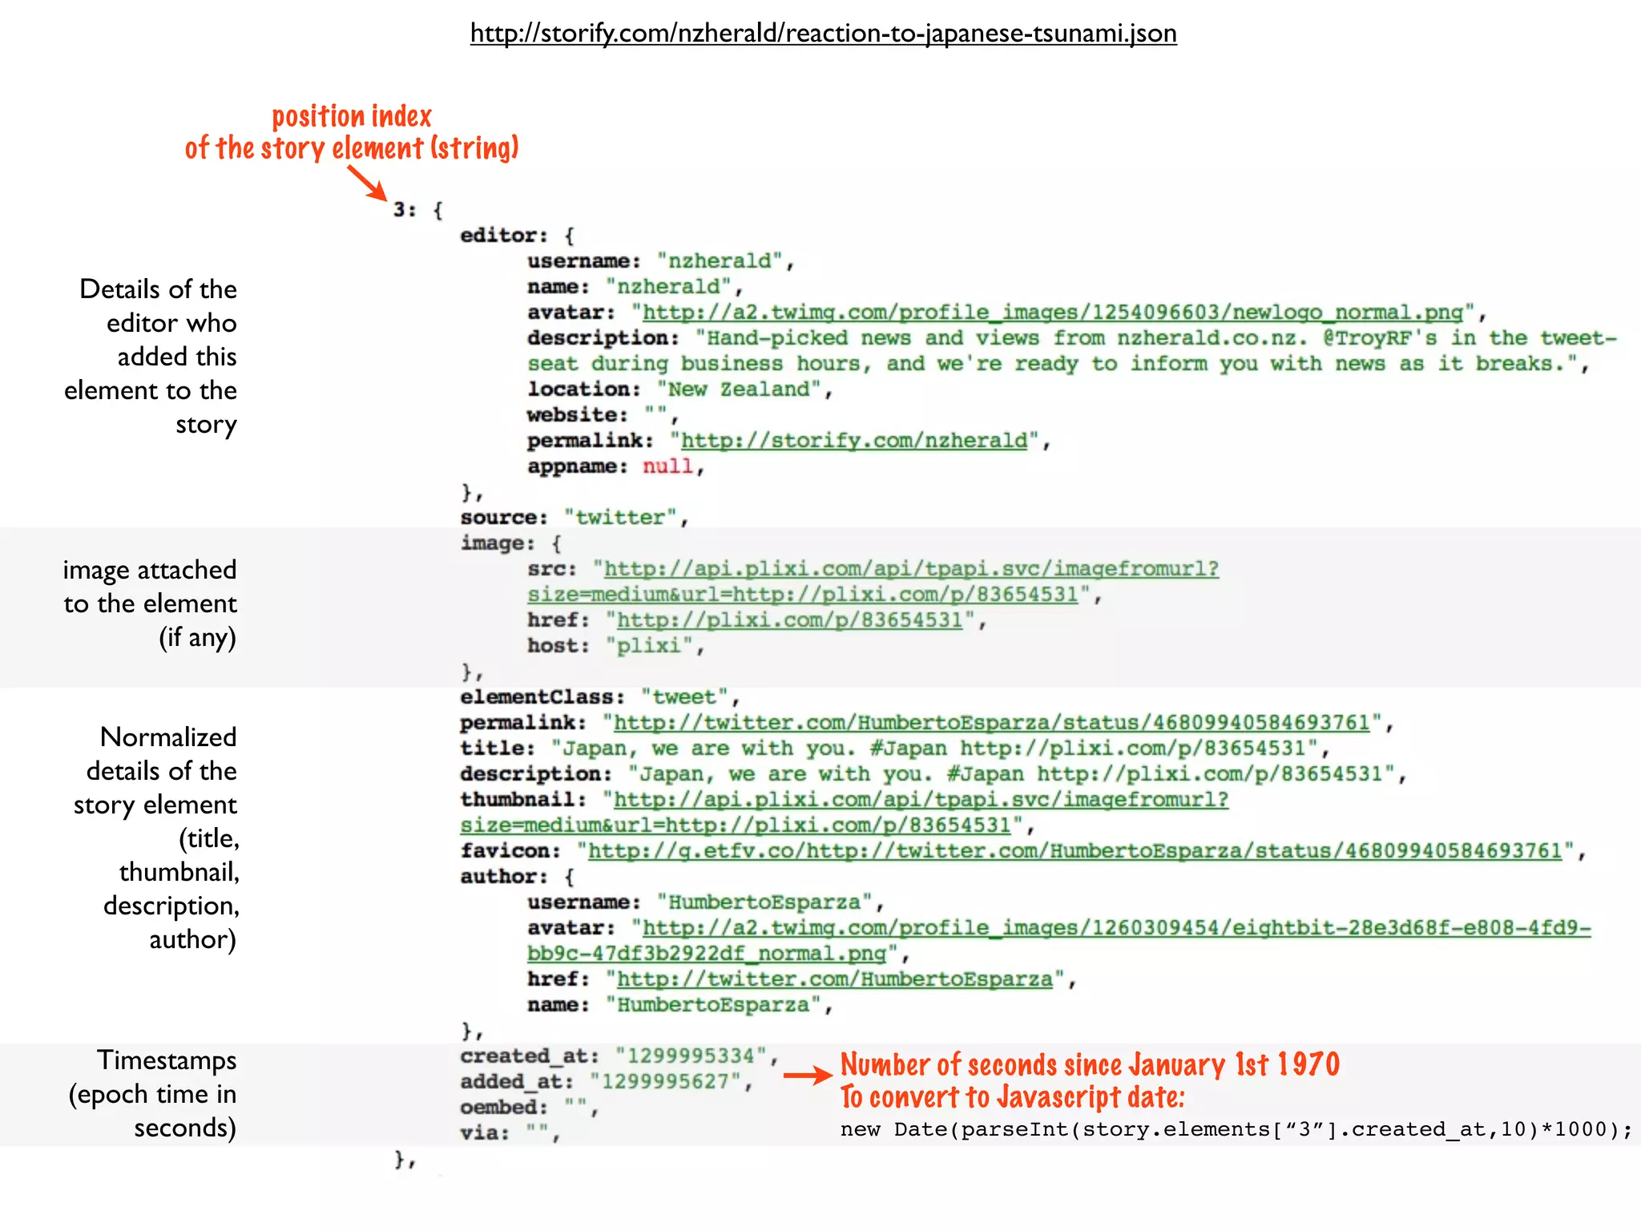This screenshot has height=1231, width=1641.
Task: Click the "Details of the editor" side note
Action: click(151, 356)
